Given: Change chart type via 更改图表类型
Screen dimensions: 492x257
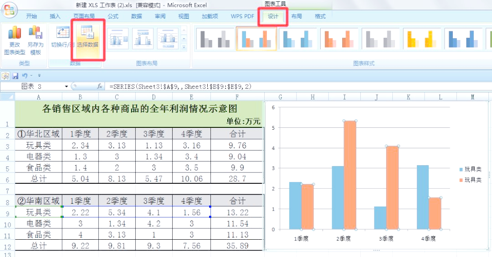Looking at the screenshot, I should (15, 41).
